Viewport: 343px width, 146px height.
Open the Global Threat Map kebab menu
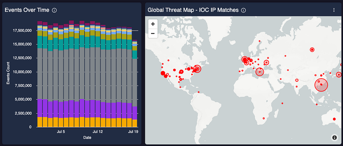click(x=334, y=10)
